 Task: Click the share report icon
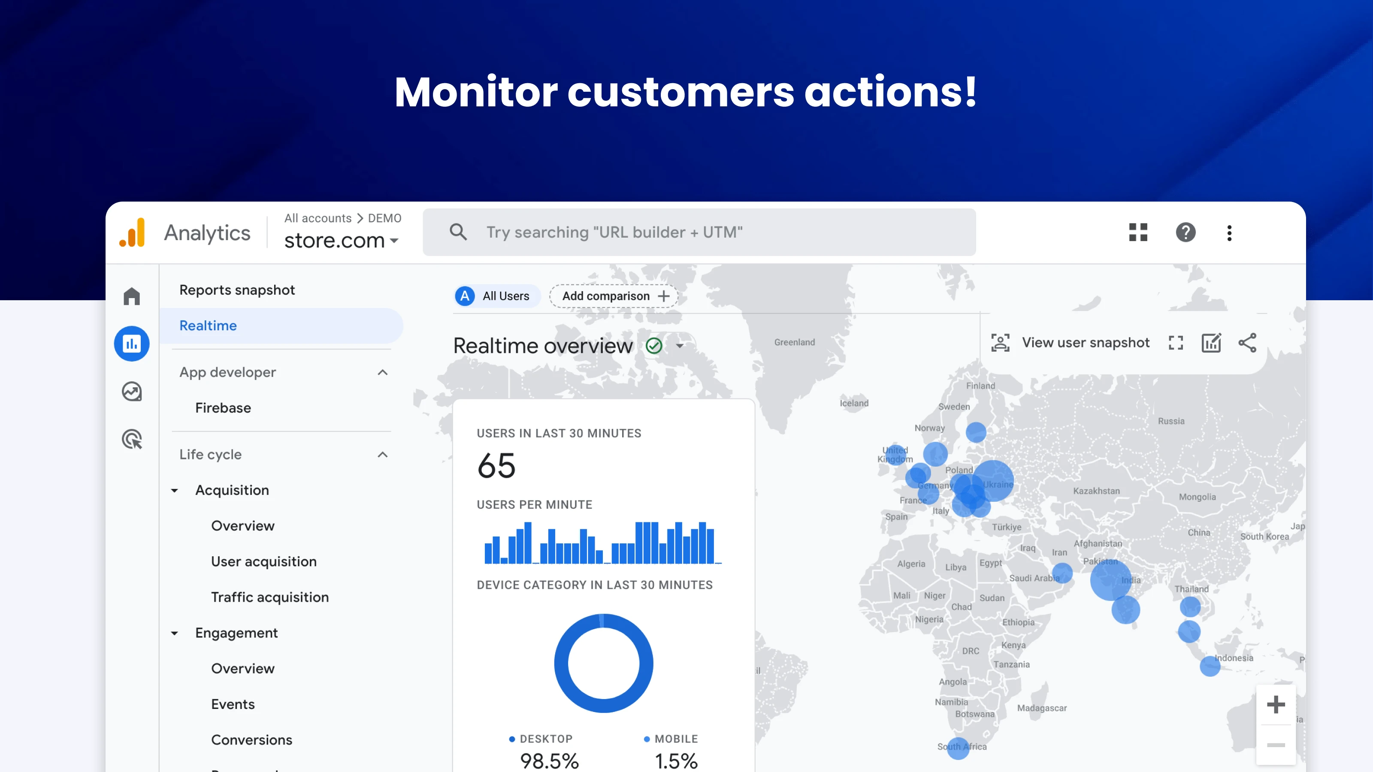click(1247, 343)
